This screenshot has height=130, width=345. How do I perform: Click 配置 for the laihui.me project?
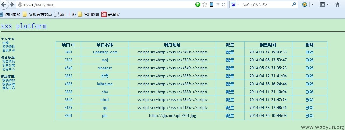point(230,84)
